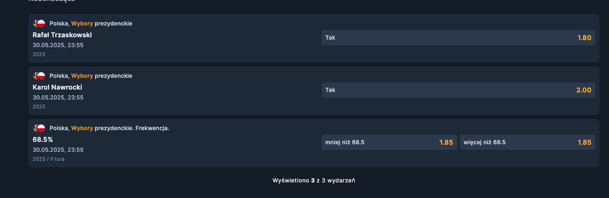
Task: Click the '2025 / II tura' label
Action: pos(48,159)
